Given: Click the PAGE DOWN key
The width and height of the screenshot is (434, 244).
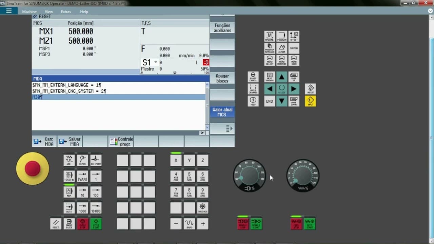Looking at the screenshot, I should click(x=294, y=101).
